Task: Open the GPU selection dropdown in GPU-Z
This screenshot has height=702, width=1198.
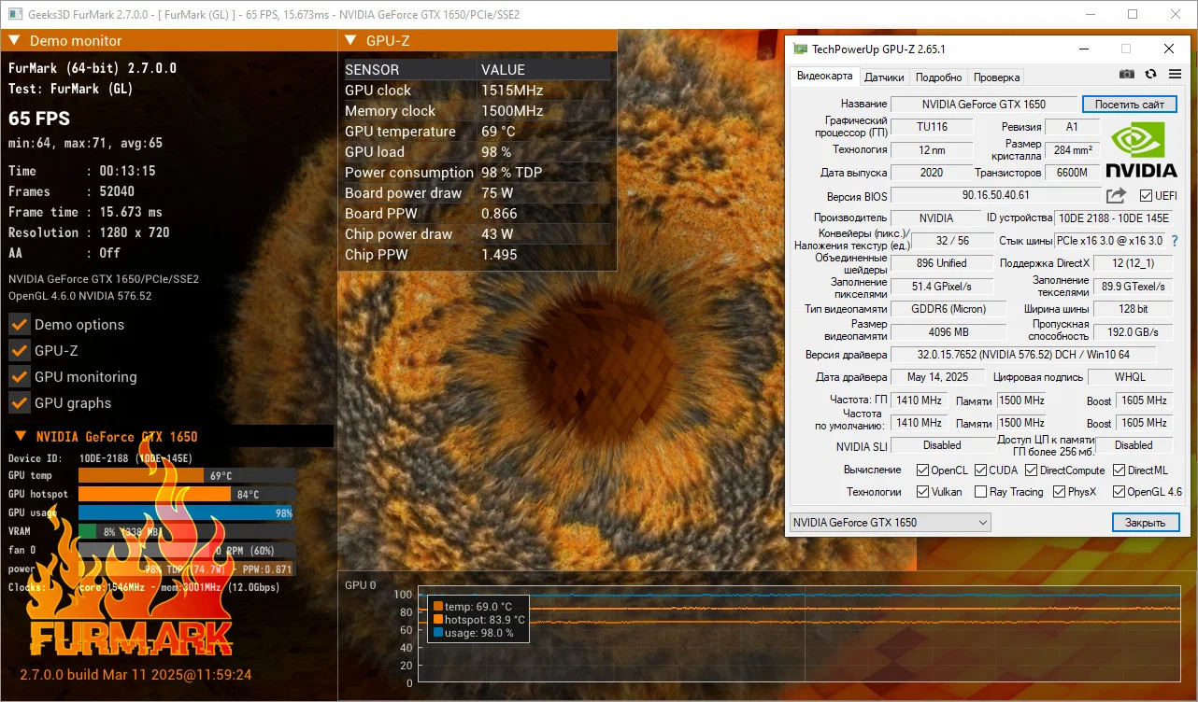Action: click(890, 523)
